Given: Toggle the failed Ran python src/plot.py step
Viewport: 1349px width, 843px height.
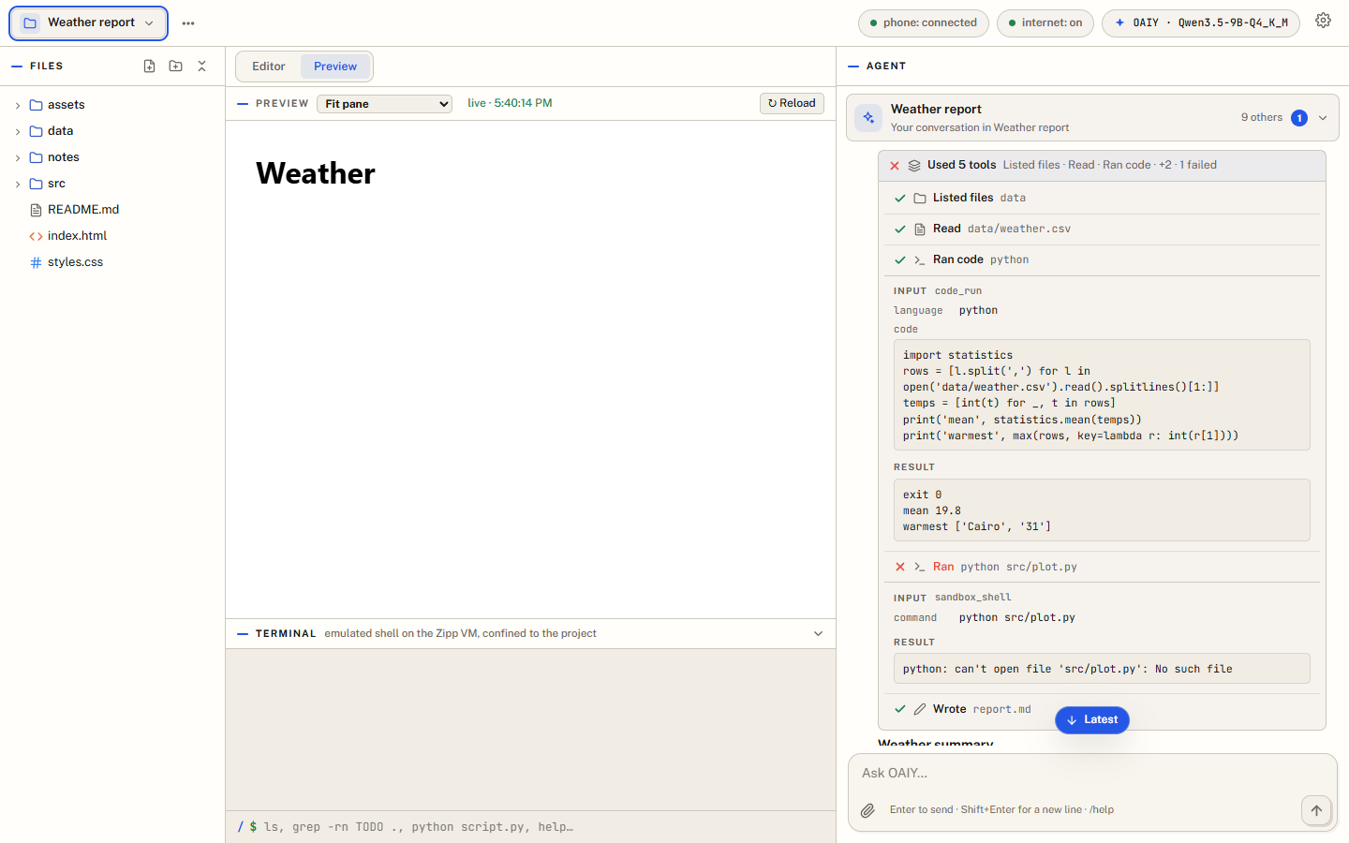Looking at the screenshot, I should (x=1102, y=567).
